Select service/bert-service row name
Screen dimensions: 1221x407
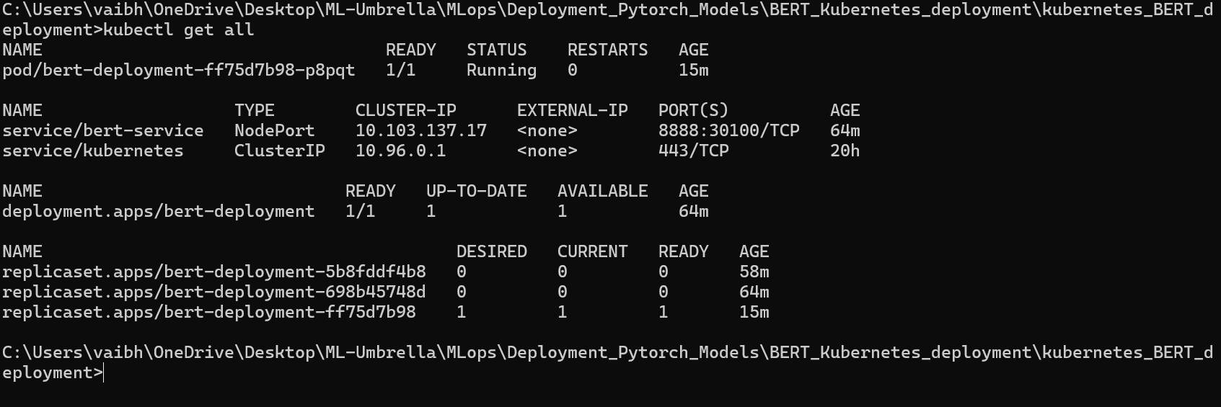[x=103, y=131]
